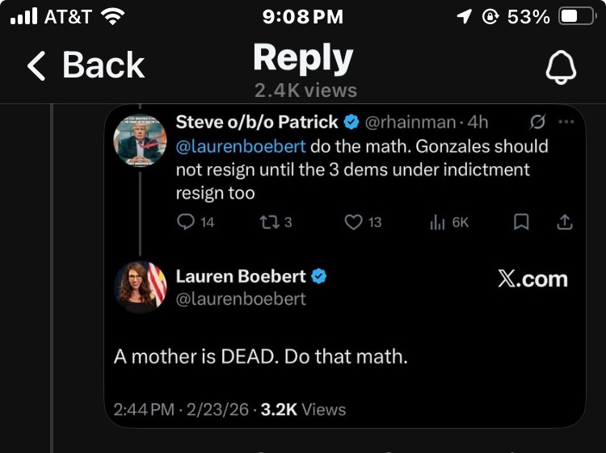Tap the X.com logo
This screenshot has width=606, height=453.
tap(532, 279)
